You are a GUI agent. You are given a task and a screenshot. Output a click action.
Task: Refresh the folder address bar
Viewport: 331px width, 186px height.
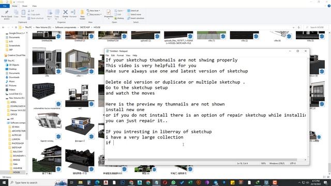coord(299,27)
